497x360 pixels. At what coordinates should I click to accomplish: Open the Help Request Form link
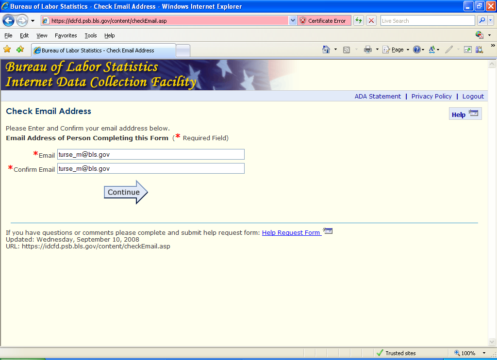(291, 233)
